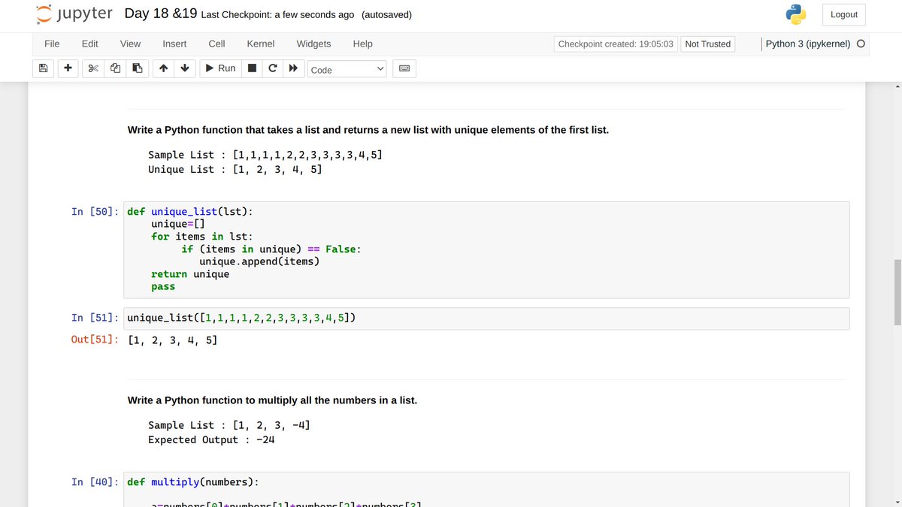Paste cells below icon

click(137, 68)
